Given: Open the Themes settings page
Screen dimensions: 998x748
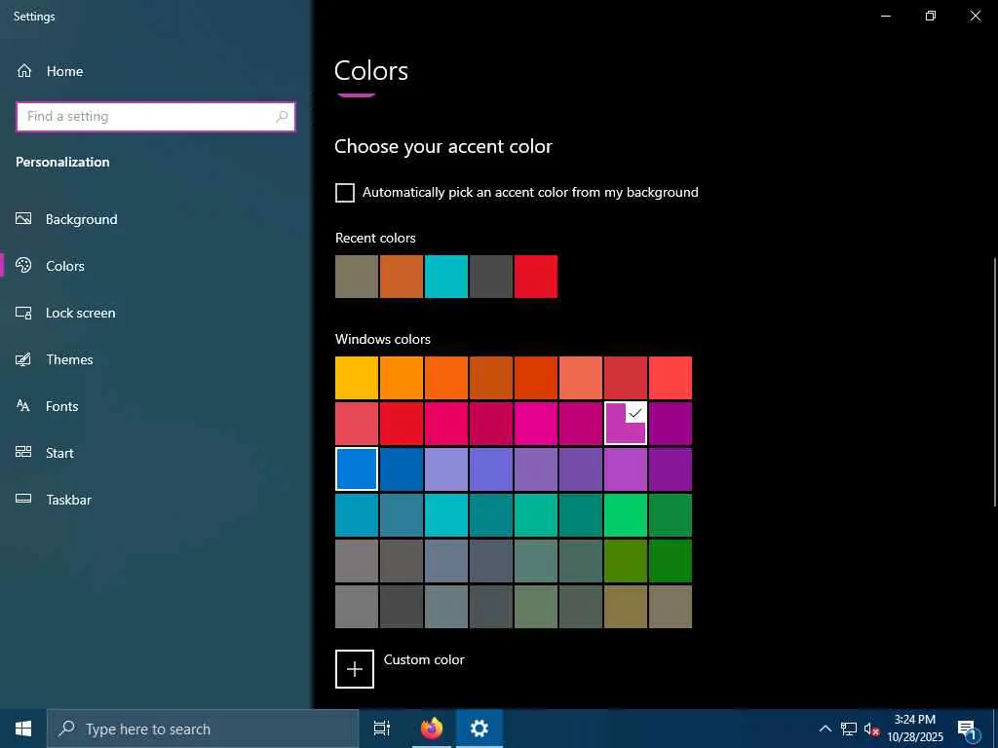Looking at the screenshot, I should coord(69,359).
